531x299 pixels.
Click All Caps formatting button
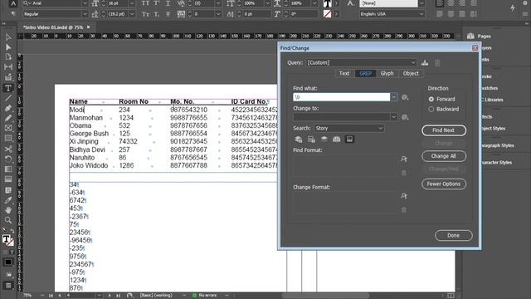[x=145, y=3]
